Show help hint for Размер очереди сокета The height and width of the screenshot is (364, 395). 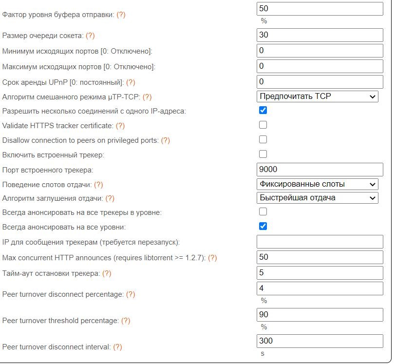pyautogui.click(x=90, y=36)
